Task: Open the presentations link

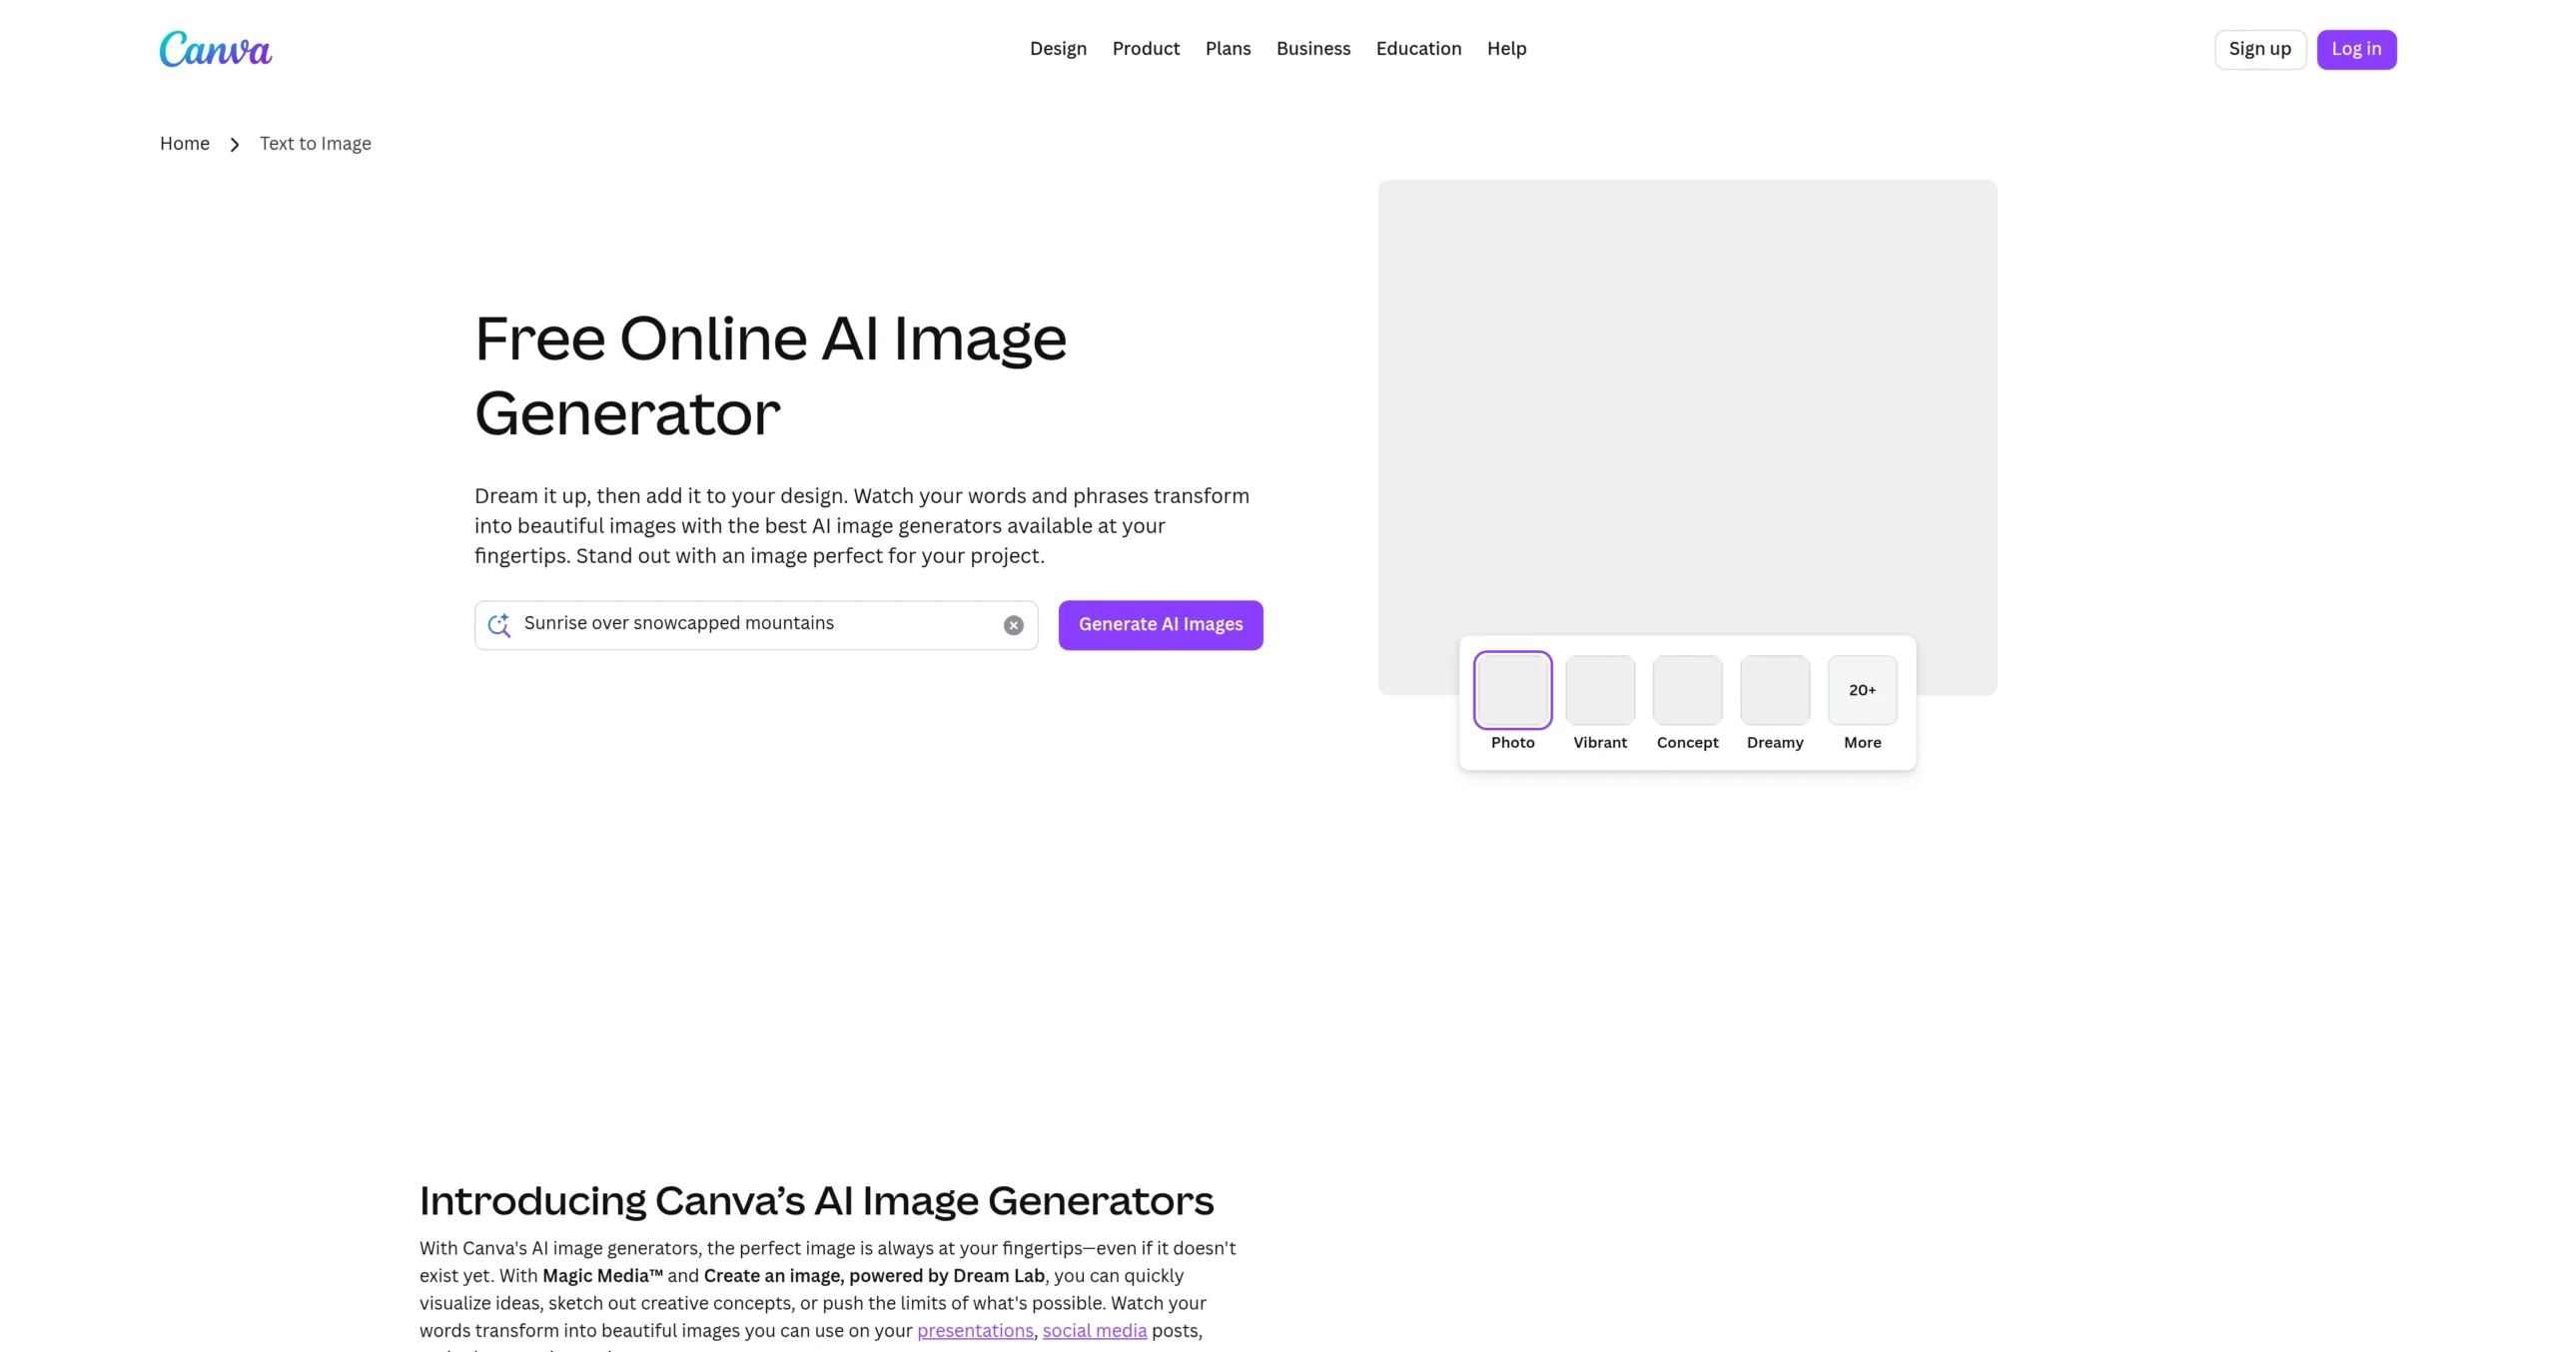Action: (x=975, y=1331)
